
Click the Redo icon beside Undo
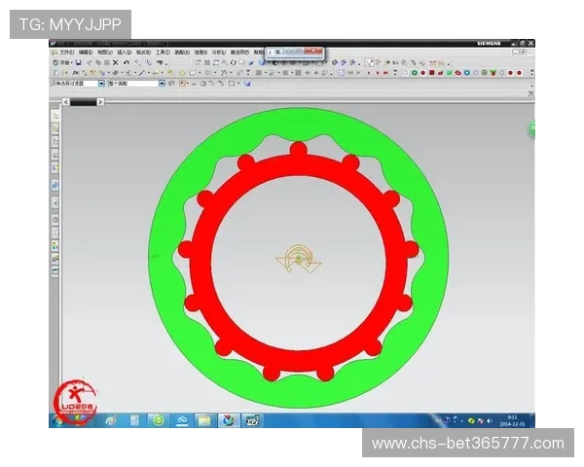(137, 62)
